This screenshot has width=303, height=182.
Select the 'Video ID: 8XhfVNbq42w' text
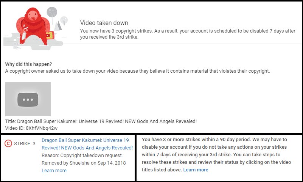31,128
